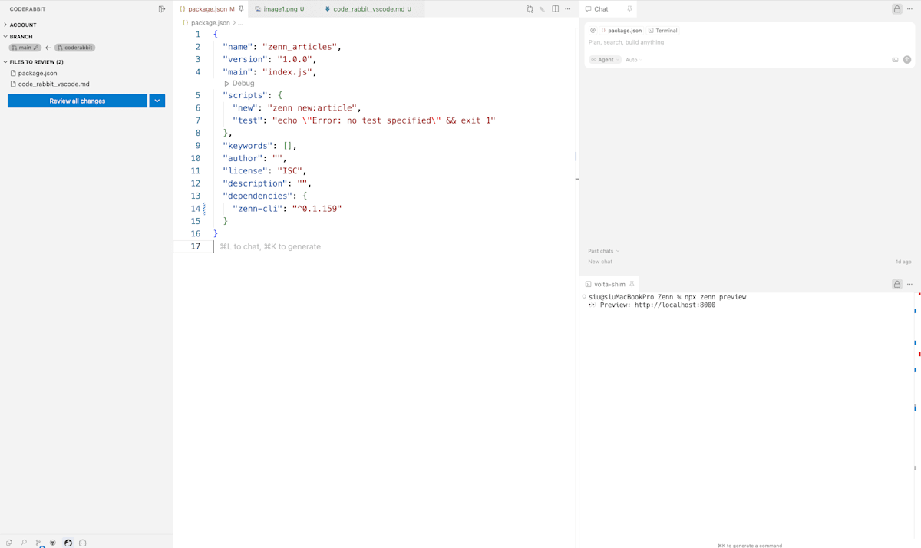The image size is (921, 548).
Task: Attach an image with the chat image icon
Action: coord(895,60)
